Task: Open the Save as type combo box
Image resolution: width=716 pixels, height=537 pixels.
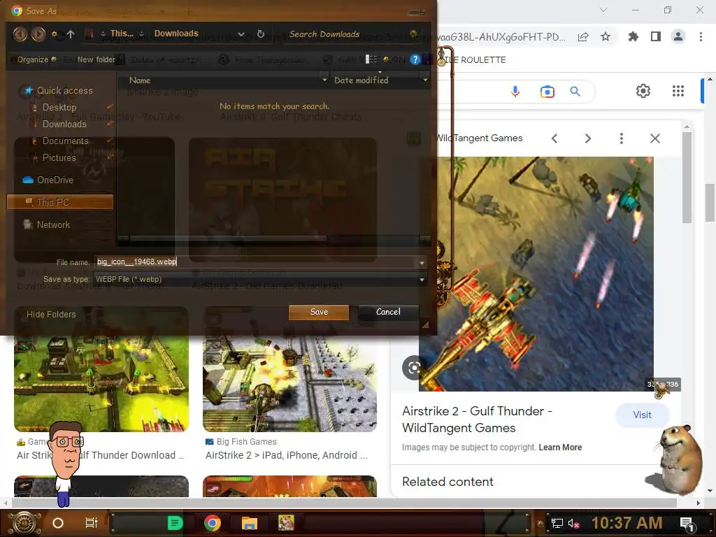Action: 260,279
